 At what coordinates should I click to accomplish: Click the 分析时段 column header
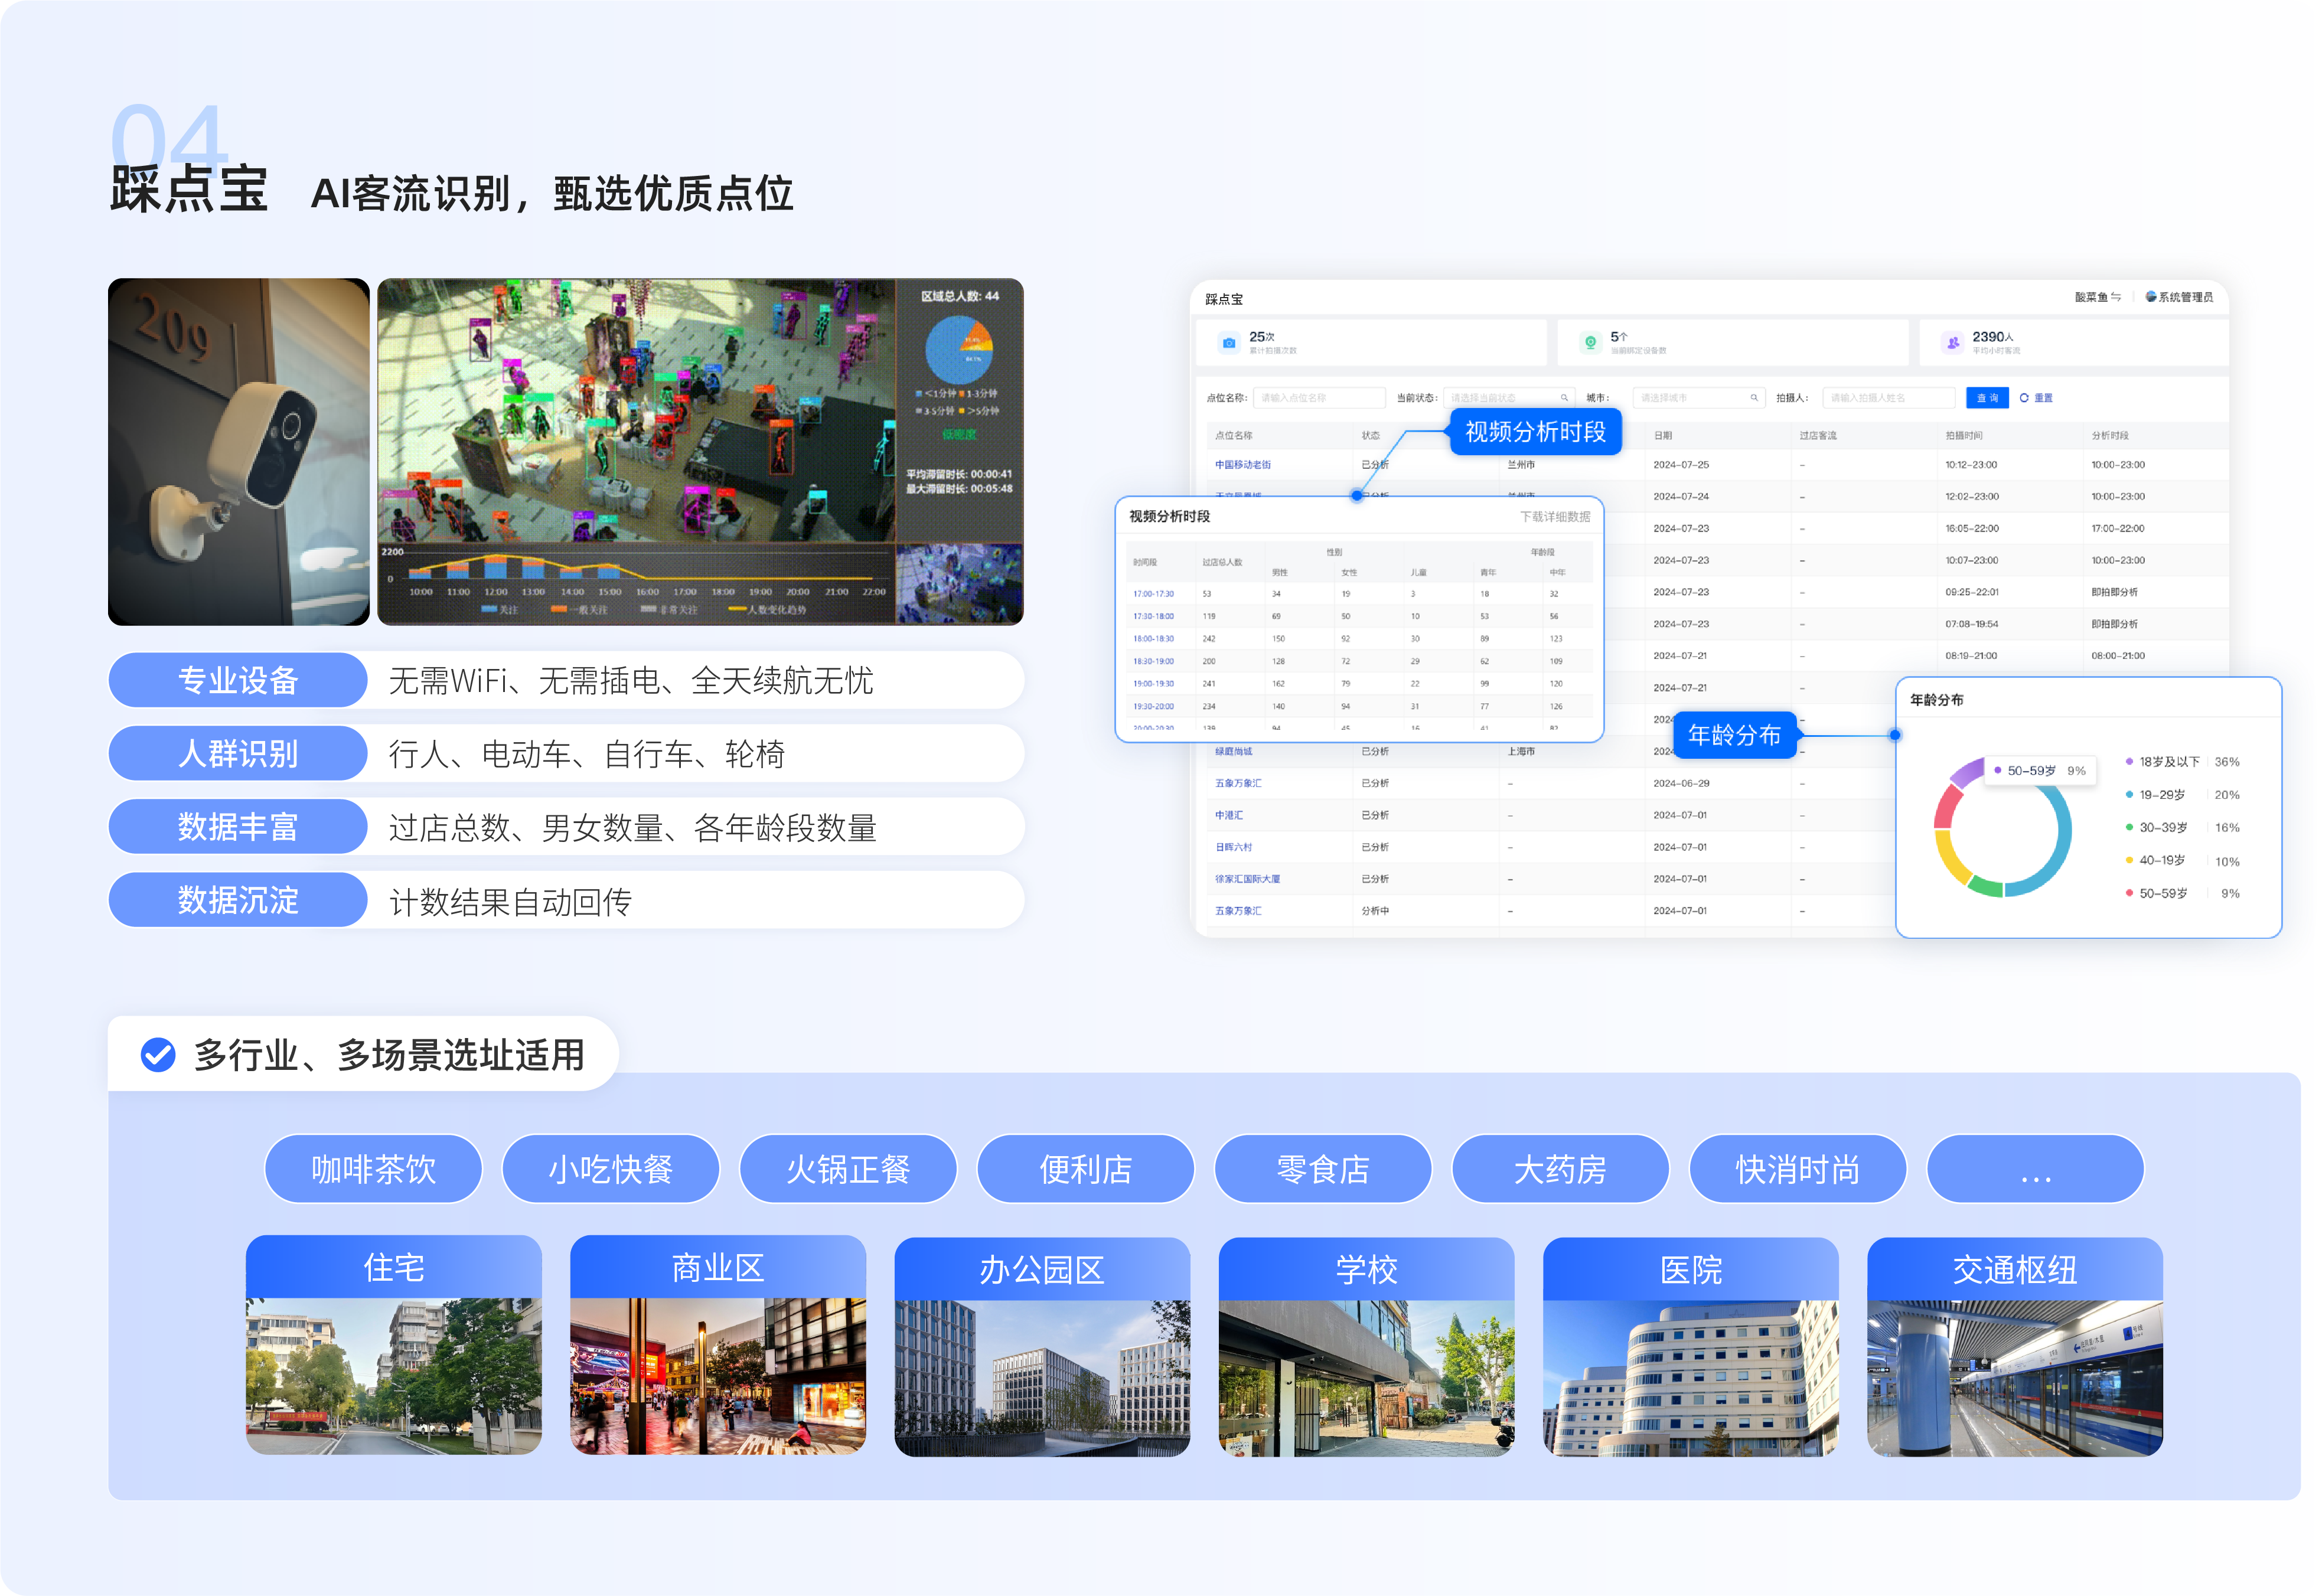(2110, 435)
